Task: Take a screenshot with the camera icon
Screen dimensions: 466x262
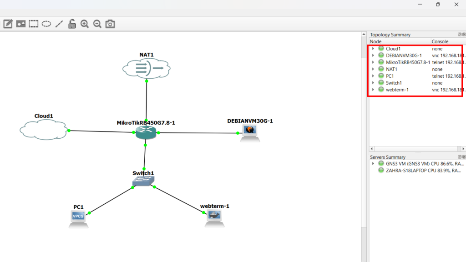Action: point(110,24)
